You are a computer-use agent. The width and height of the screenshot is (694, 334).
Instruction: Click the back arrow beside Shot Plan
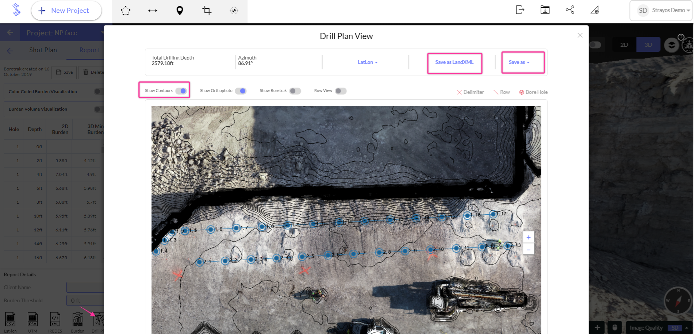(10, 50)
